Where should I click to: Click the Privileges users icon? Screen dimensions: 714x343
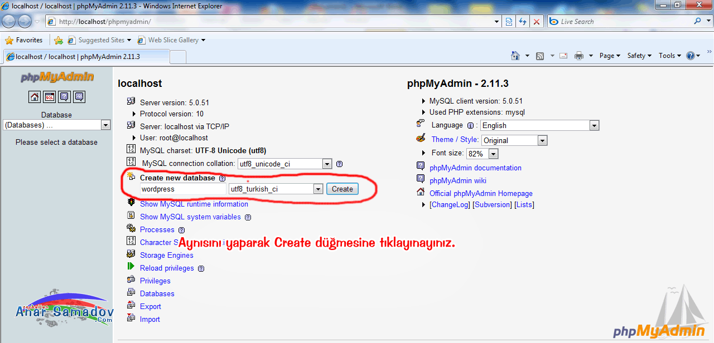pos(131,280)
